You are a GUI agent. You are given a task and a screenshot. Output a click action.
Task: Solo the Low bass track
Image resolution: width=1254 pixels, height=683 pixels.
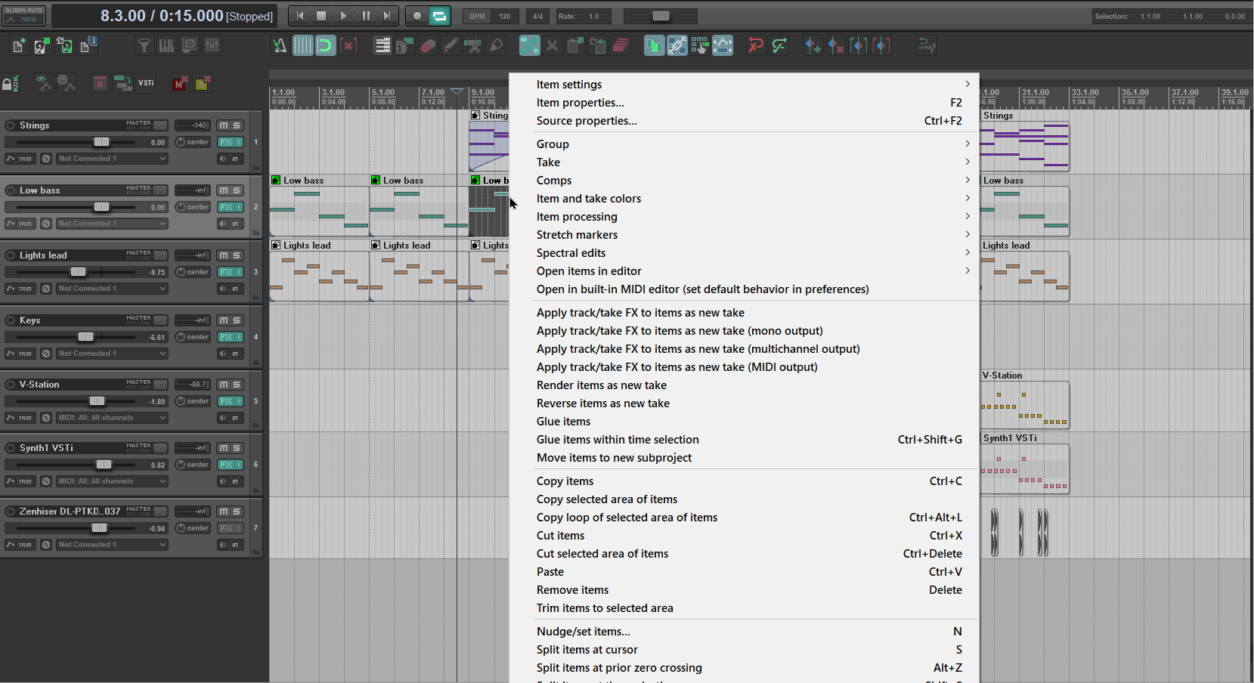pyautogui.click(x=237, y=190)
